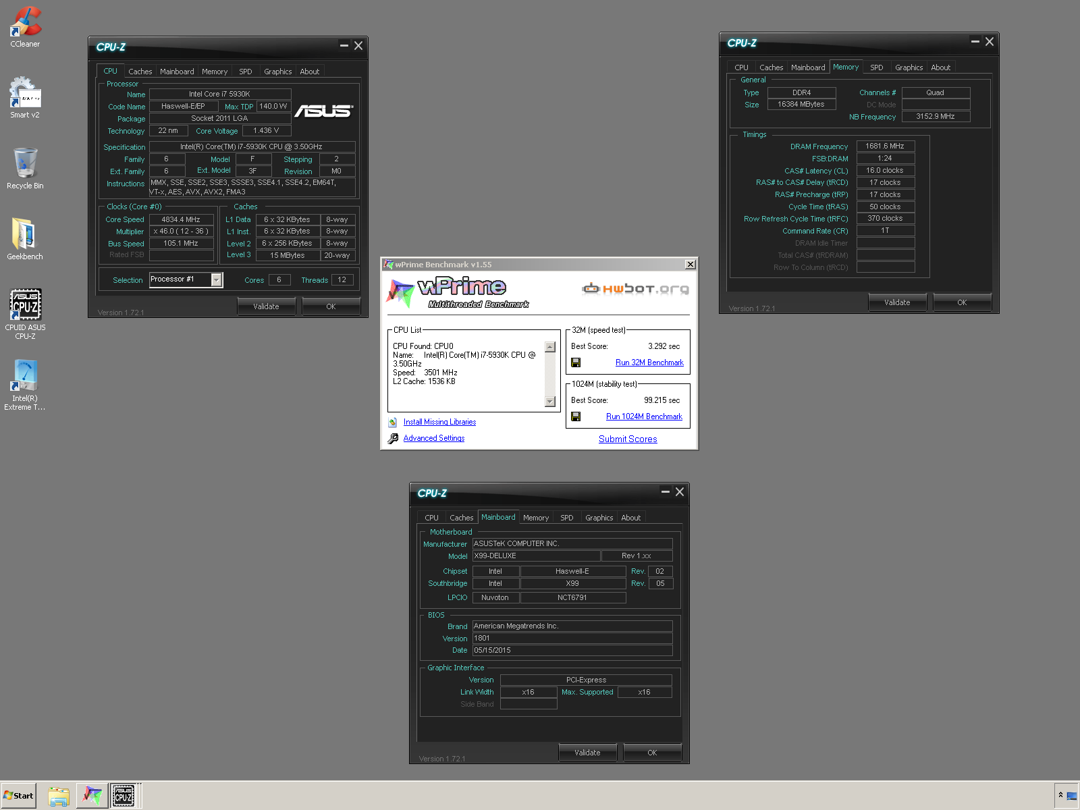Open the Advanced Settings link
This screenshot has width=1080, height=810.
tap(434, 438)
